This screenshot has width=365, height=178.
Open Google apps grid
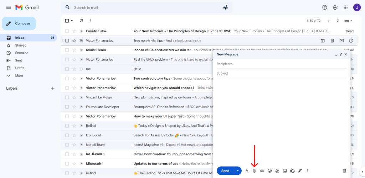click(x=345, y=7)
